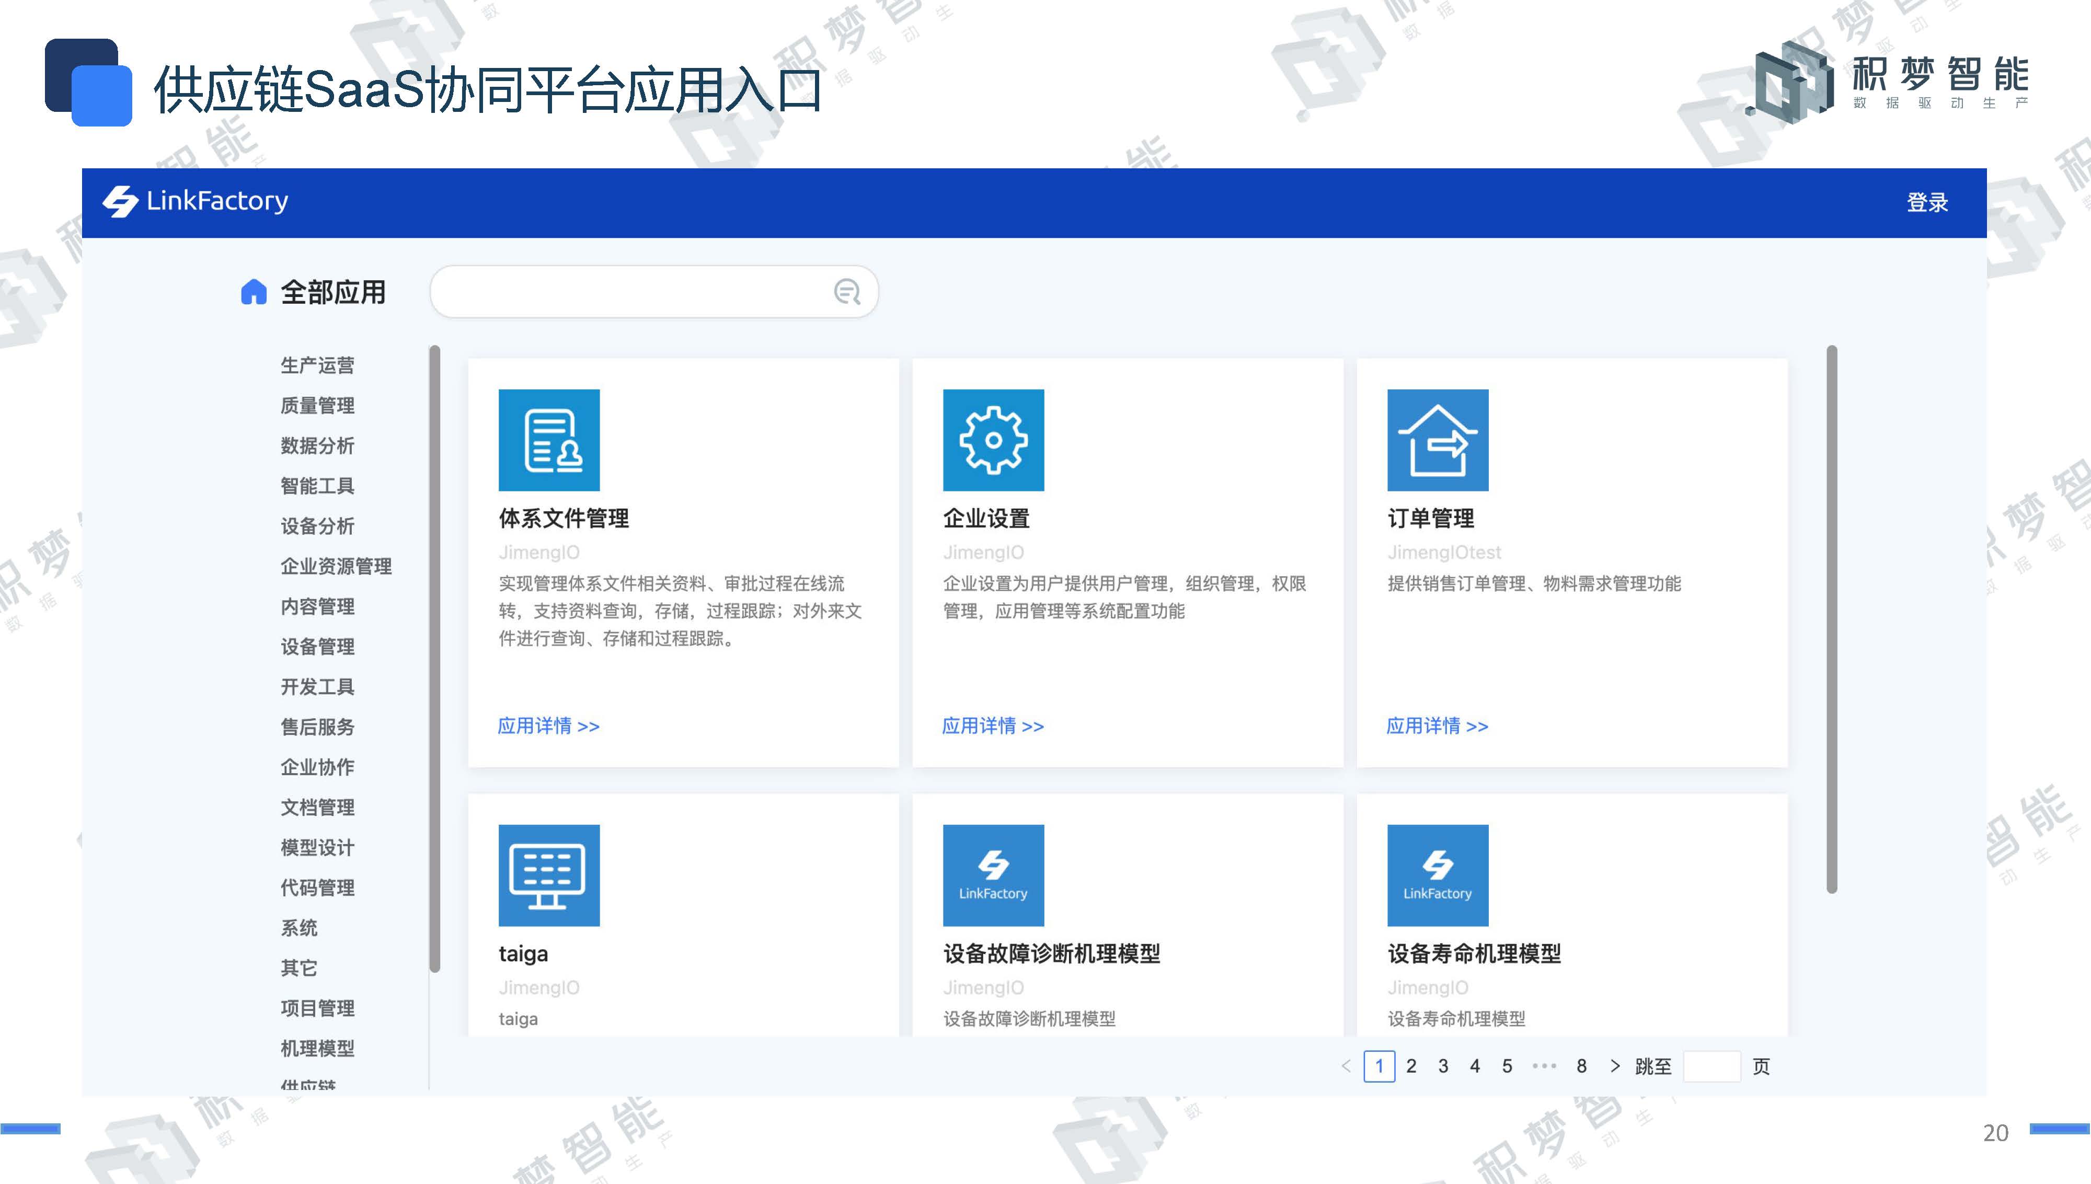Click the 跳至 page number input
Image resolution: width=2091 pixels, height=1184 pixels.
pos(1711,1066)
